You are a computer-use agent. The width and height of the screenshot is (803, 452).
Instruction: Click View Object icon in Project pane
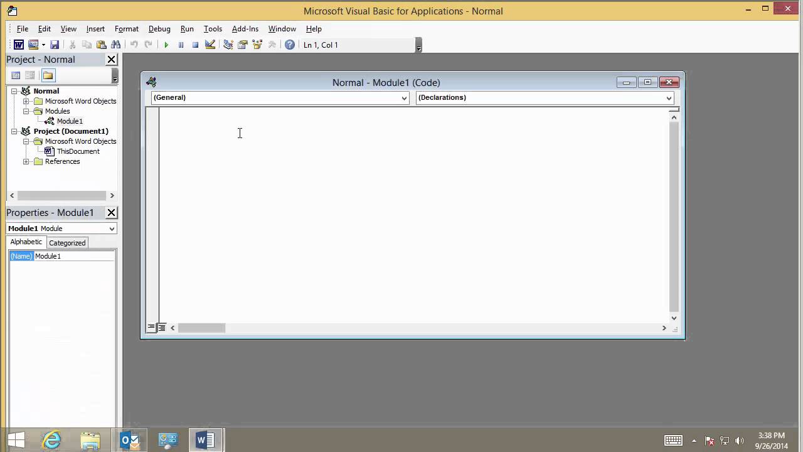[x=29, y=75]
